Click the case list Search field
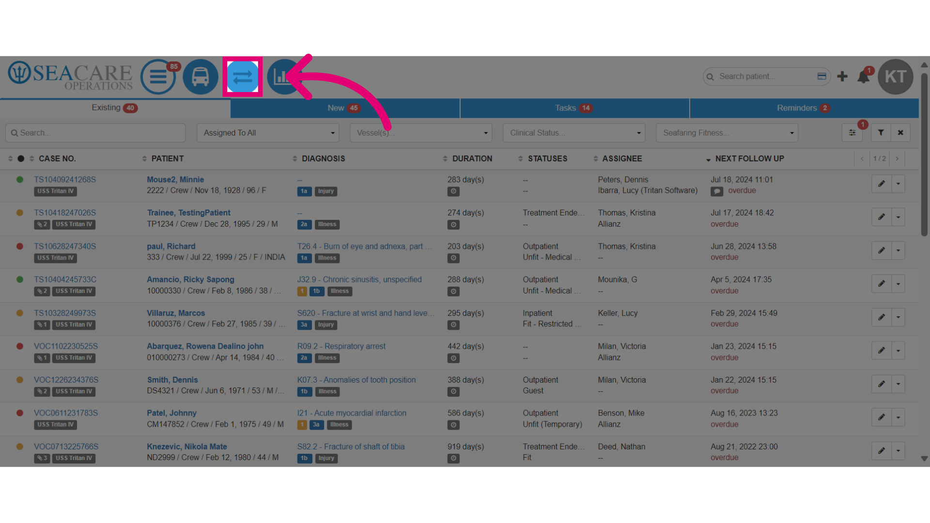This screenshot has width=930, height=523. [x=95, y=133]
